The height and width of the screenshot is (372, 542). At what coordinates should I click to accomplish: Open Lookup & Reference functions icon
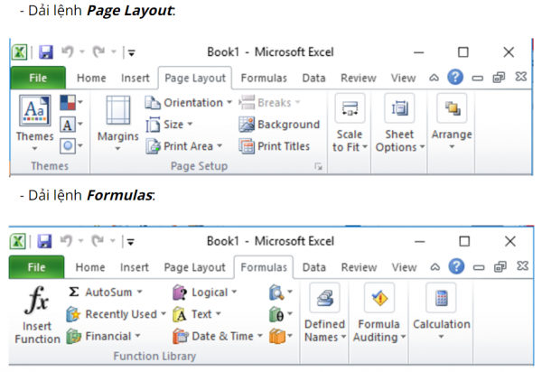tap(281, 293)
